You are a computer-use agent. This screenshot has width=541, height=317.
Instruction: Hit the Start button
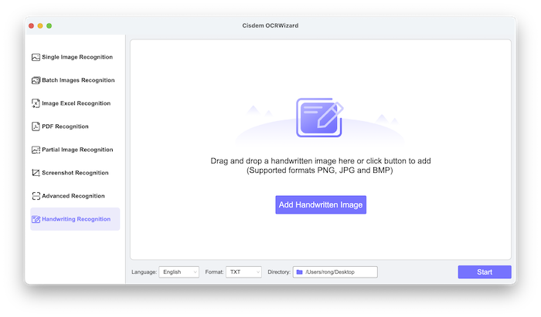tap(484, 272)
